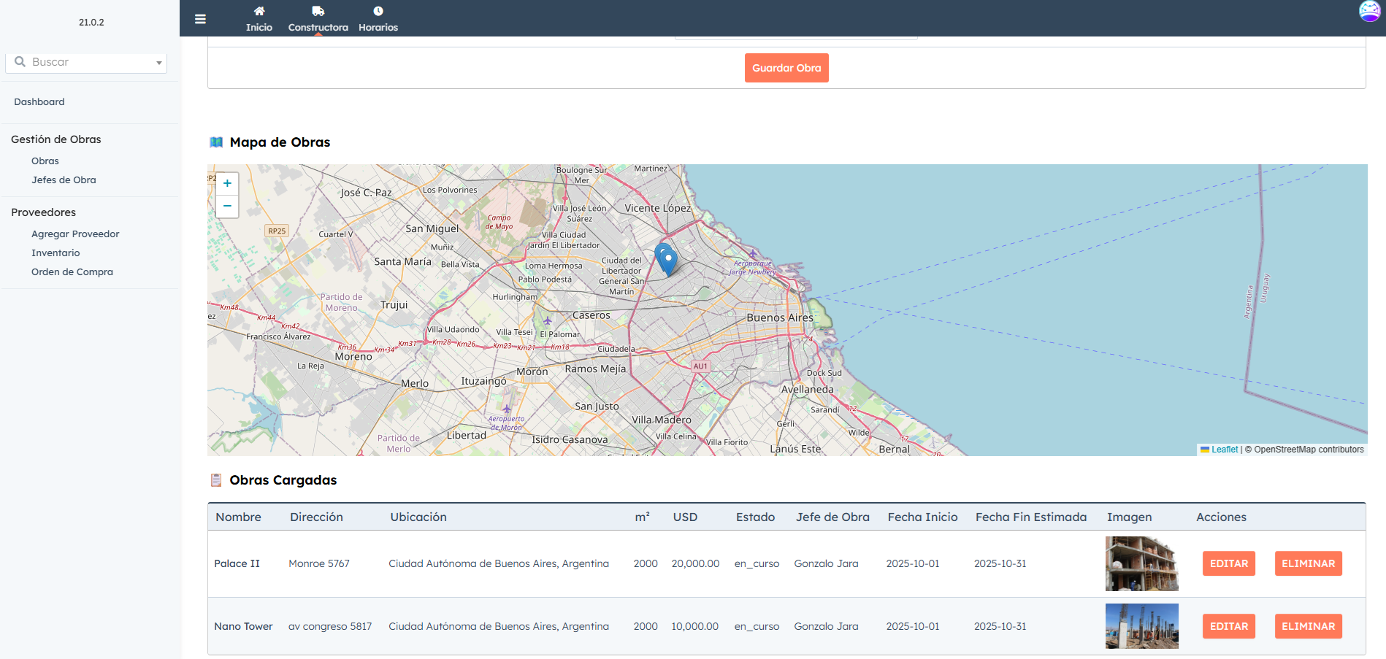Open Horarios clock icon

(378, 12)
